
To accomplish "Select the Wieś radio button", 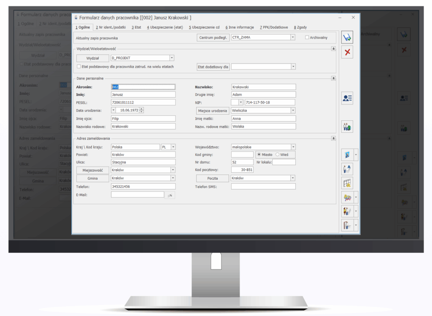I will coord(278,154).
